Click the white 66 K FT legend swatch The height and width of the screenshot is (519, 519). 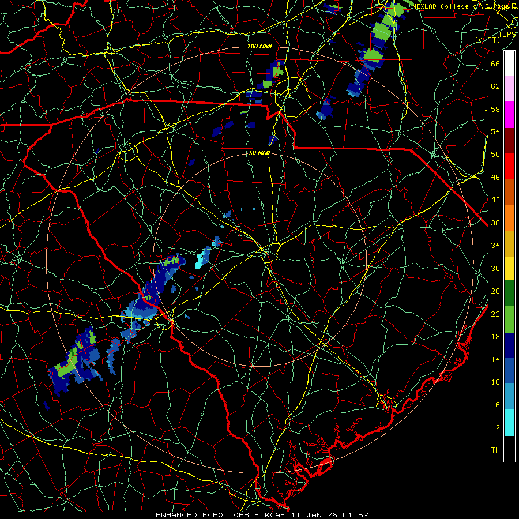point(509,63)
